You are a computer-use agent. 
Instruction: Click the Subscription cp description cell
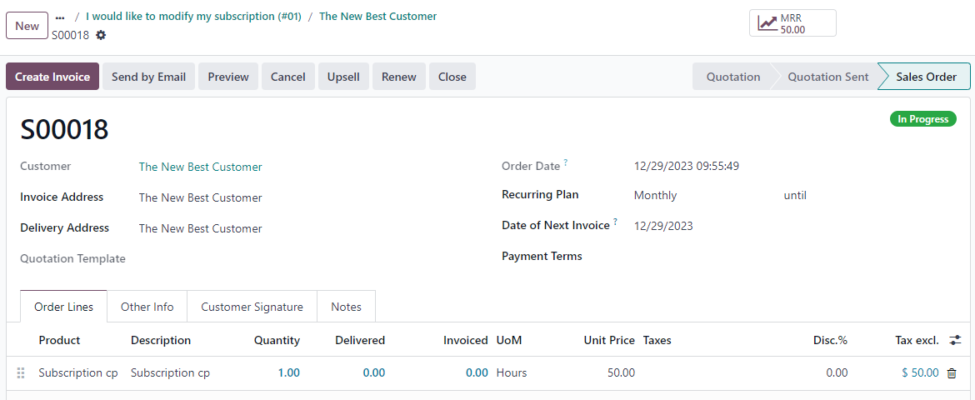point(170,373)
